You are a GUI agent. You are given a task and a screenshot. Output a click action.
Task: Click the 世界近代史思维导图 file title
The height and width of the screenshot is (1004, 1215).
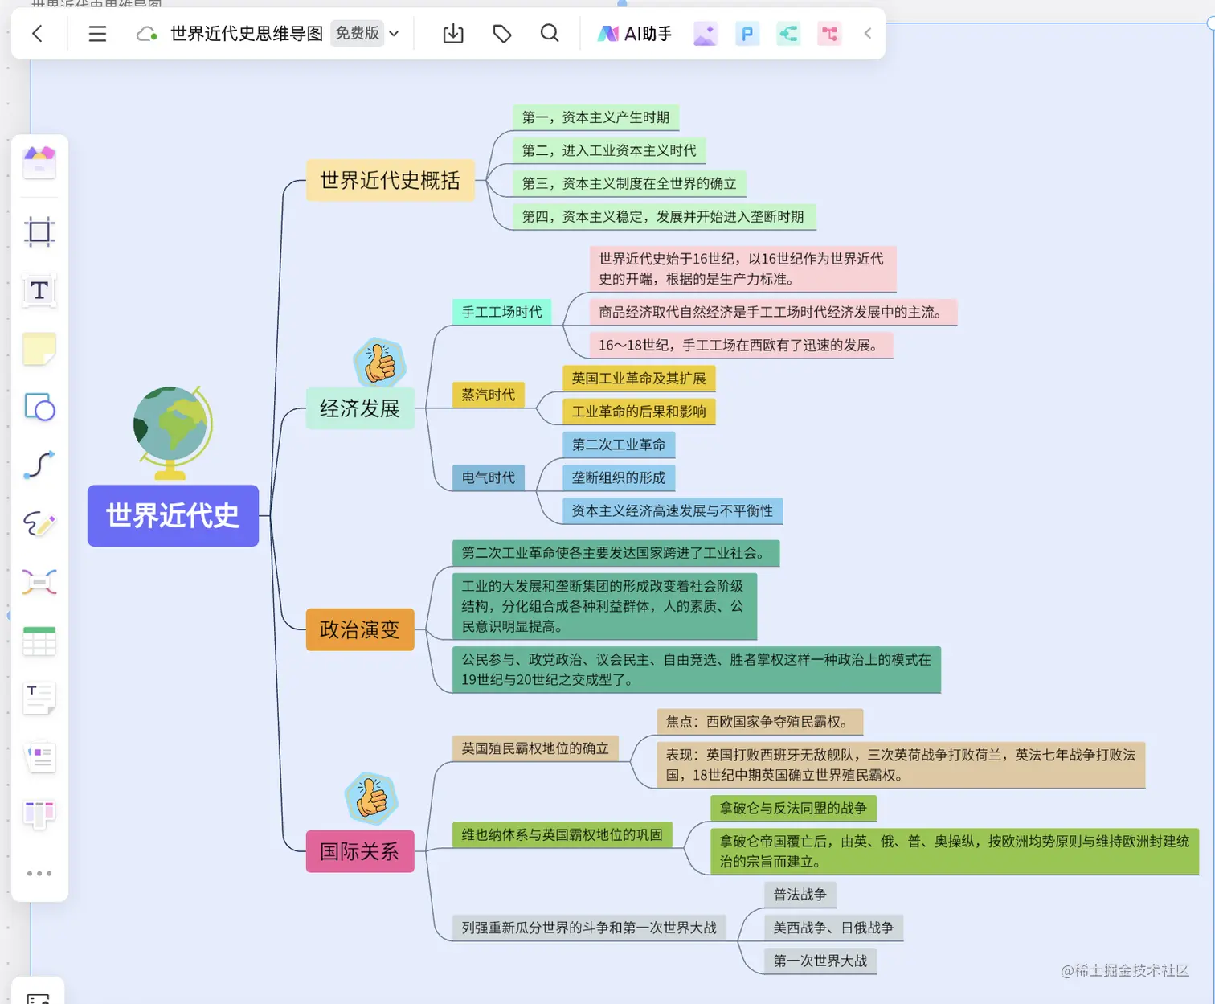pos(247,34)
